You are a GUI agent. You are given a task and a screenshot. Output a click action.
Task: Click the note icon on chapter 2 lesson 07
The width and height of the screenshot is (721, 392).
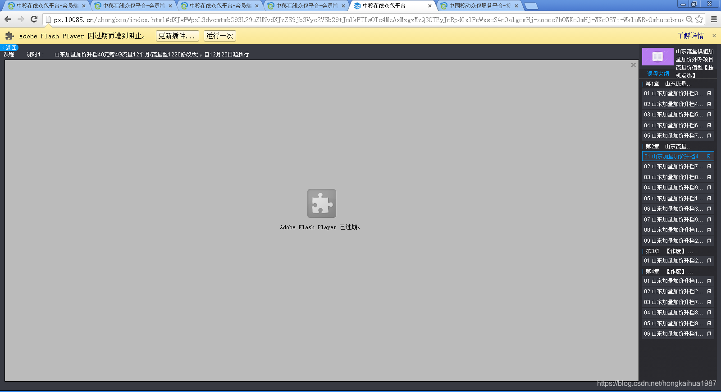pos(709,220)
